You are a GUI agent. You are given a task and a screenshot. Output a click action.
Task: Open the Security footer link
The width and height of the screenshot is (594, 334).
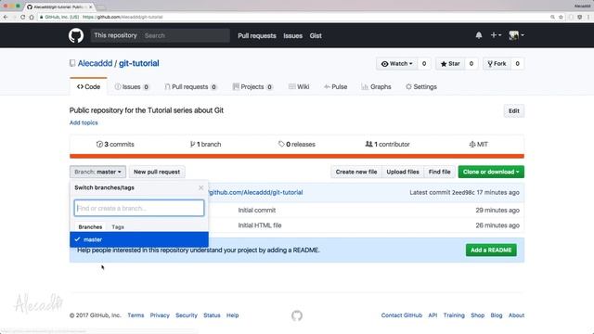click(187, 315)
